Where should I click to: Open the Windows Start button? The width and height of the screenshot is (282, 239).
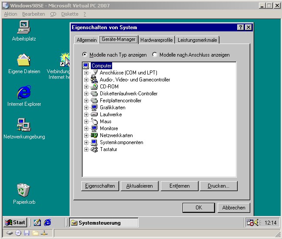(15, 222)
